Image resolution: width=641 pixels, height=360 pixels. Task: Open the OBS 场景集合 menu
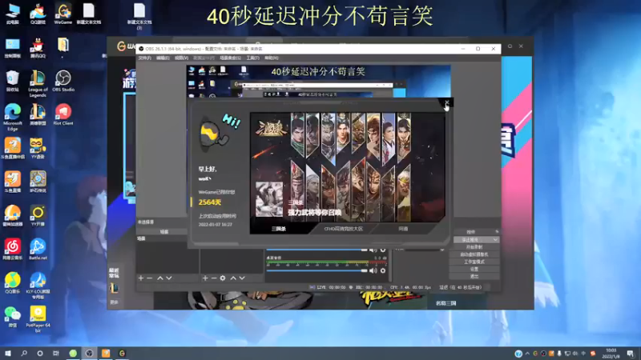(230, 58)
